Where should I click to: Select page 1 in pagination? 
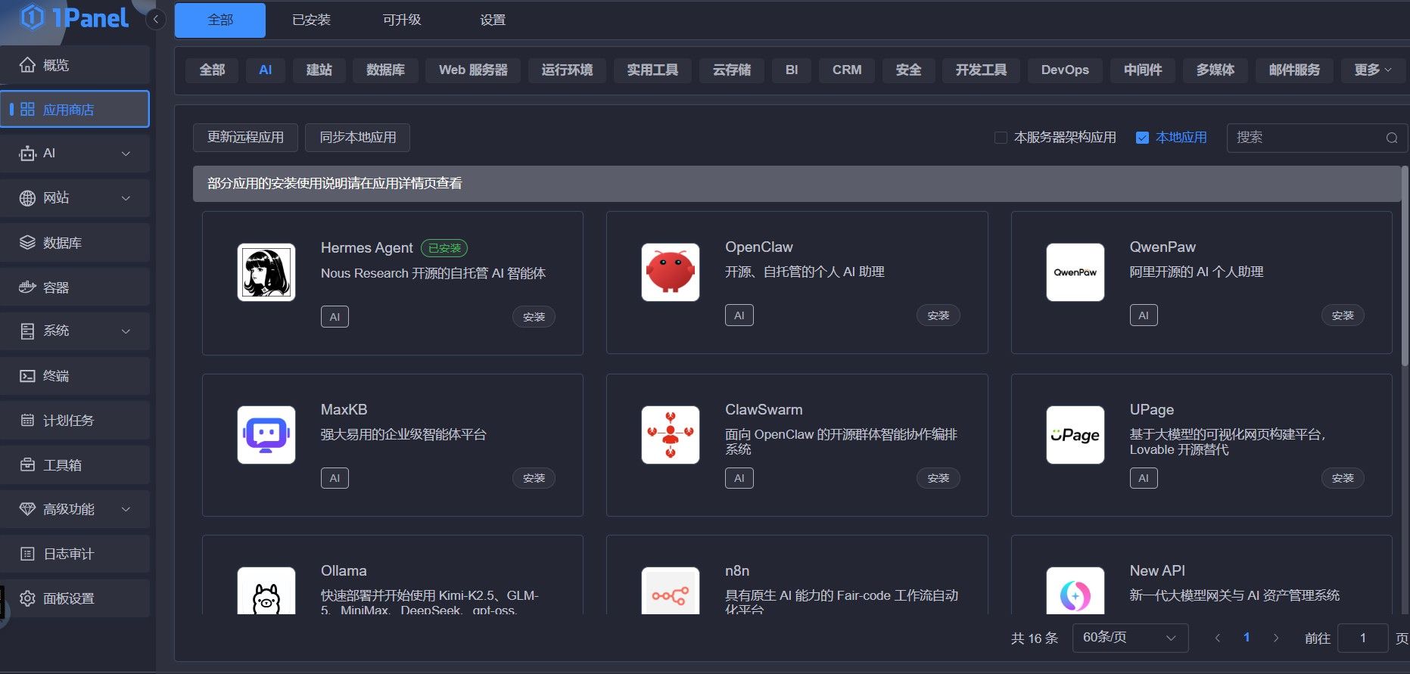coord(1247,638)
